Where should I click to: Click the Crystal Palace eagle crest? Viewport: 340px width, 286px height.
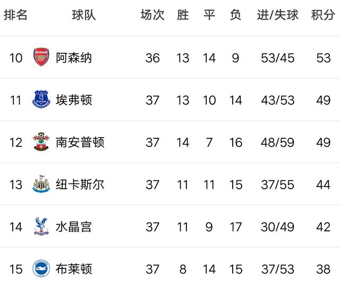point(41,226)
